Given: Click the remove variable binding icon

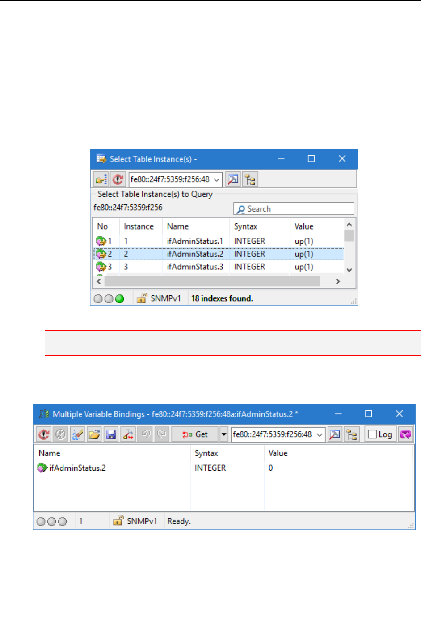Looking at the screenshot, I should point(128,434).
